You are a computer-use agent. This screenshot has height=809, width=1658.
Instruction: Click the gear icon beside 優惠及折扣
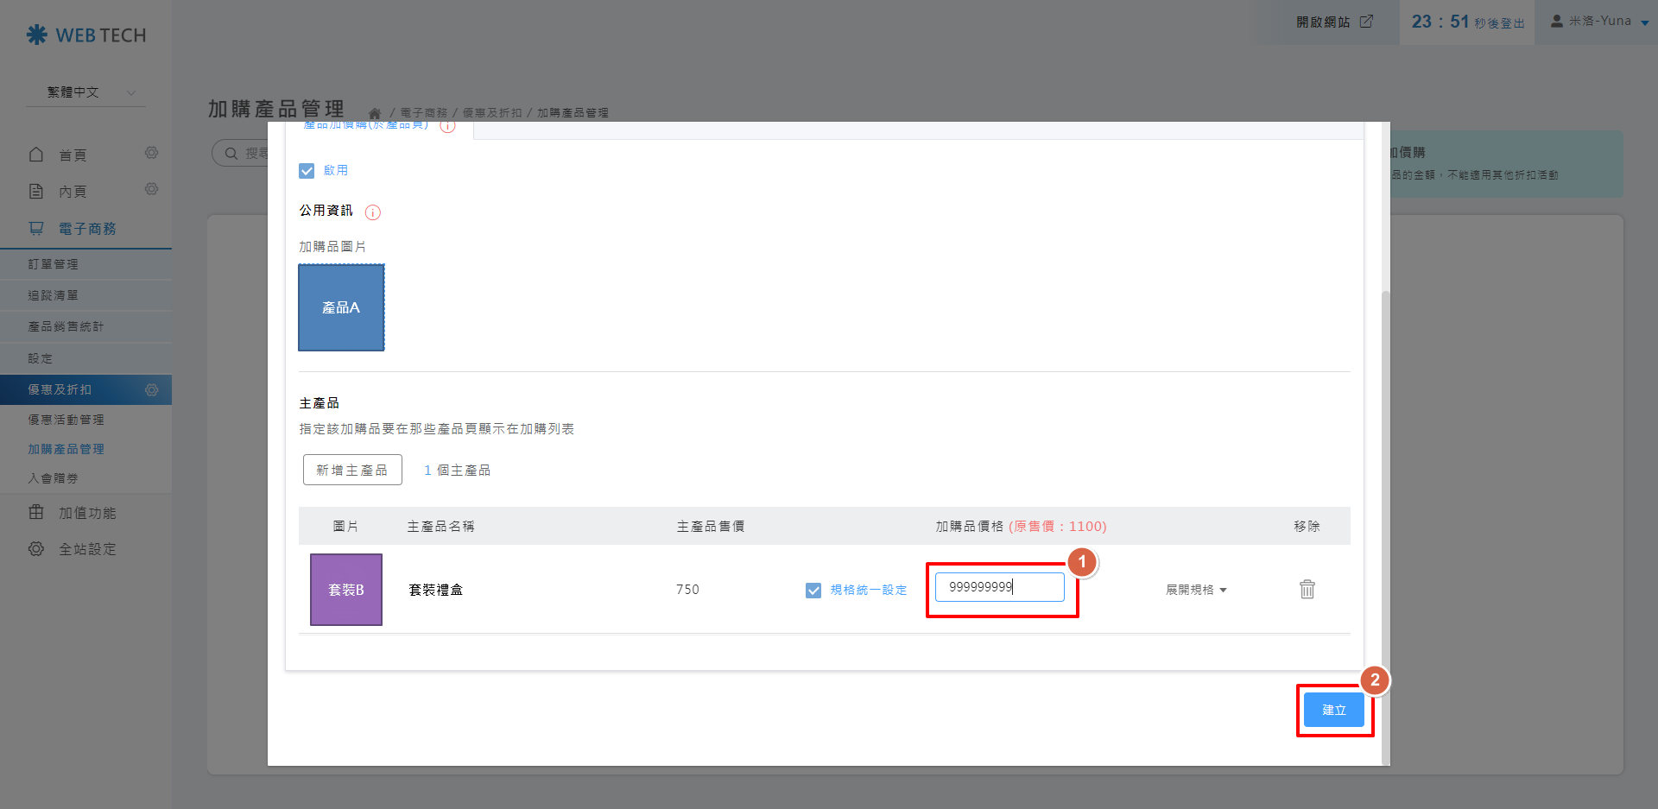151,389
